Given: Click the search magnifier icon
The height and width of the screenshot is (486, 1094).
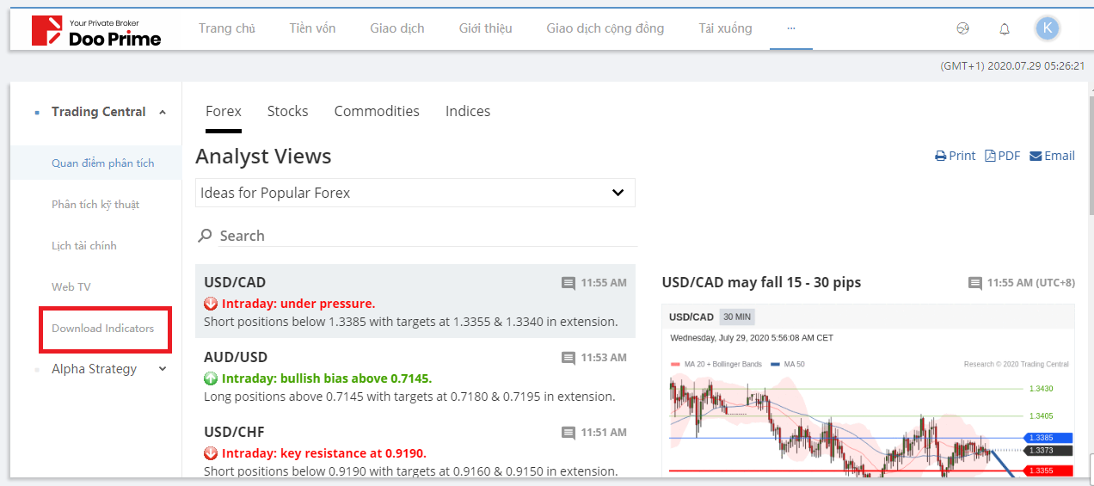Looking at the screenshot, I should 206,236.
